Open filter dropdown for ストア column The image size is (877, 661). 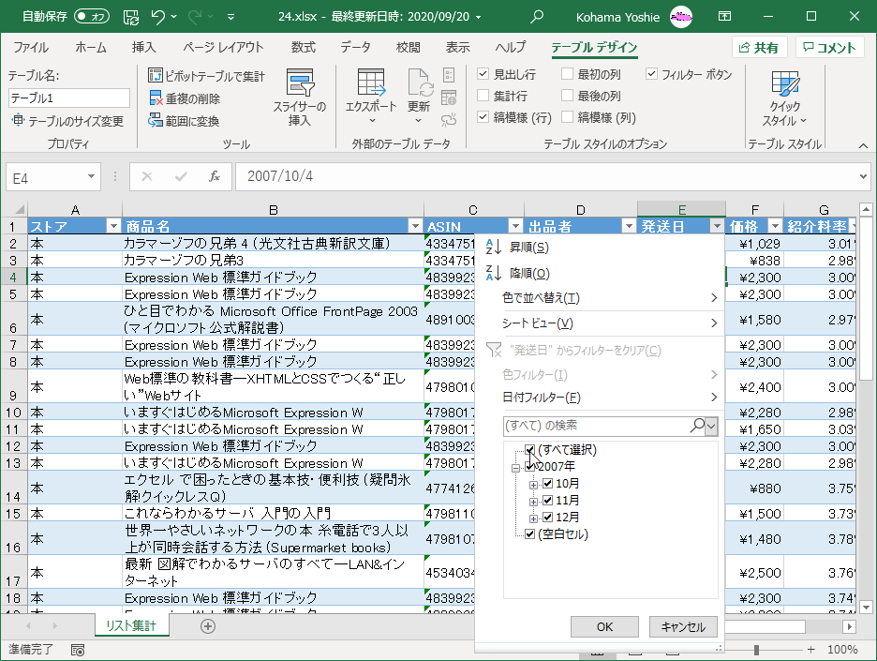[x=113, y=226]
